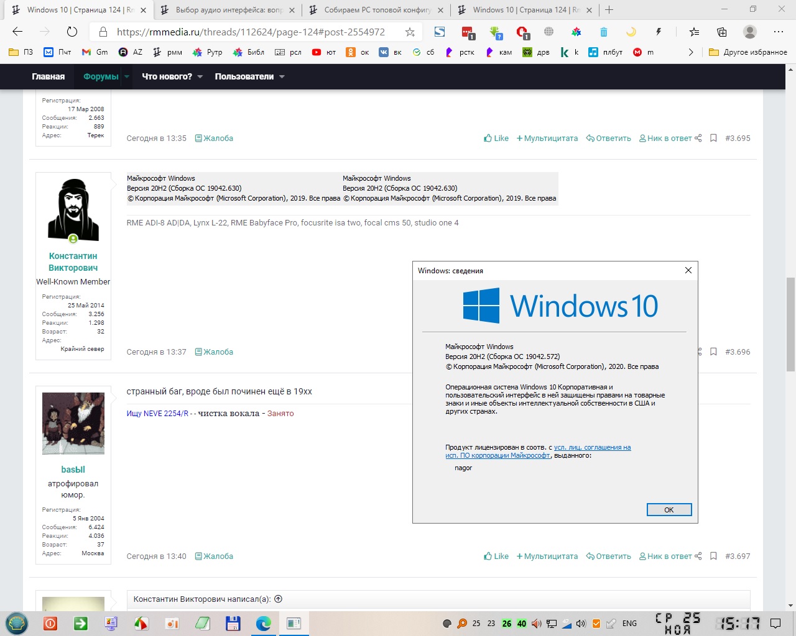Show more bookmarks with the overflow chevron
Viewport: 796px width, 636px height.
coord(690,52)
